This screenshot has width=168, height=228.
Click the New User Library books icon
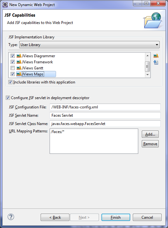click(x=156, y=56)
